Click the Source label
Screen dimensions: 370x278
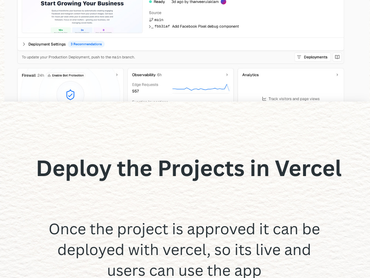[155, 13]
